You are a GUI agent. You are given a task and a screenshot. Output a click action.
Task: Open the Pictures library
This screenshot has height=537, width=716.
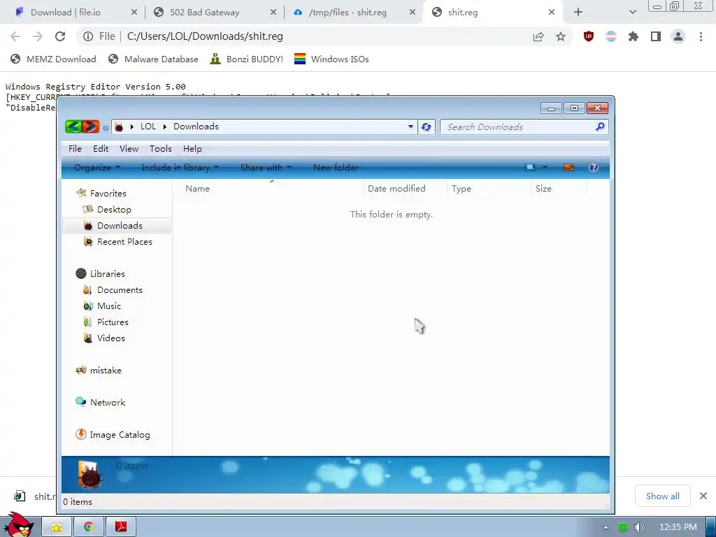[113, 322]
